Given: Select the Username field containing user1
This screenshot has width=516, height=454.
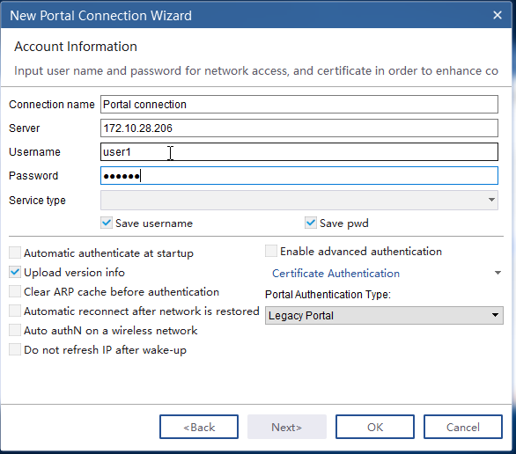Looking at the screenshot, I should click(x=299, y=152).
